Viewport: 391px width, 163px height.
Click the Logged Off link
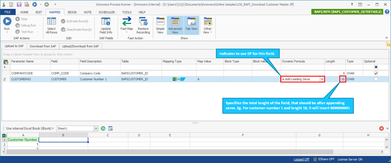[301, 159]
